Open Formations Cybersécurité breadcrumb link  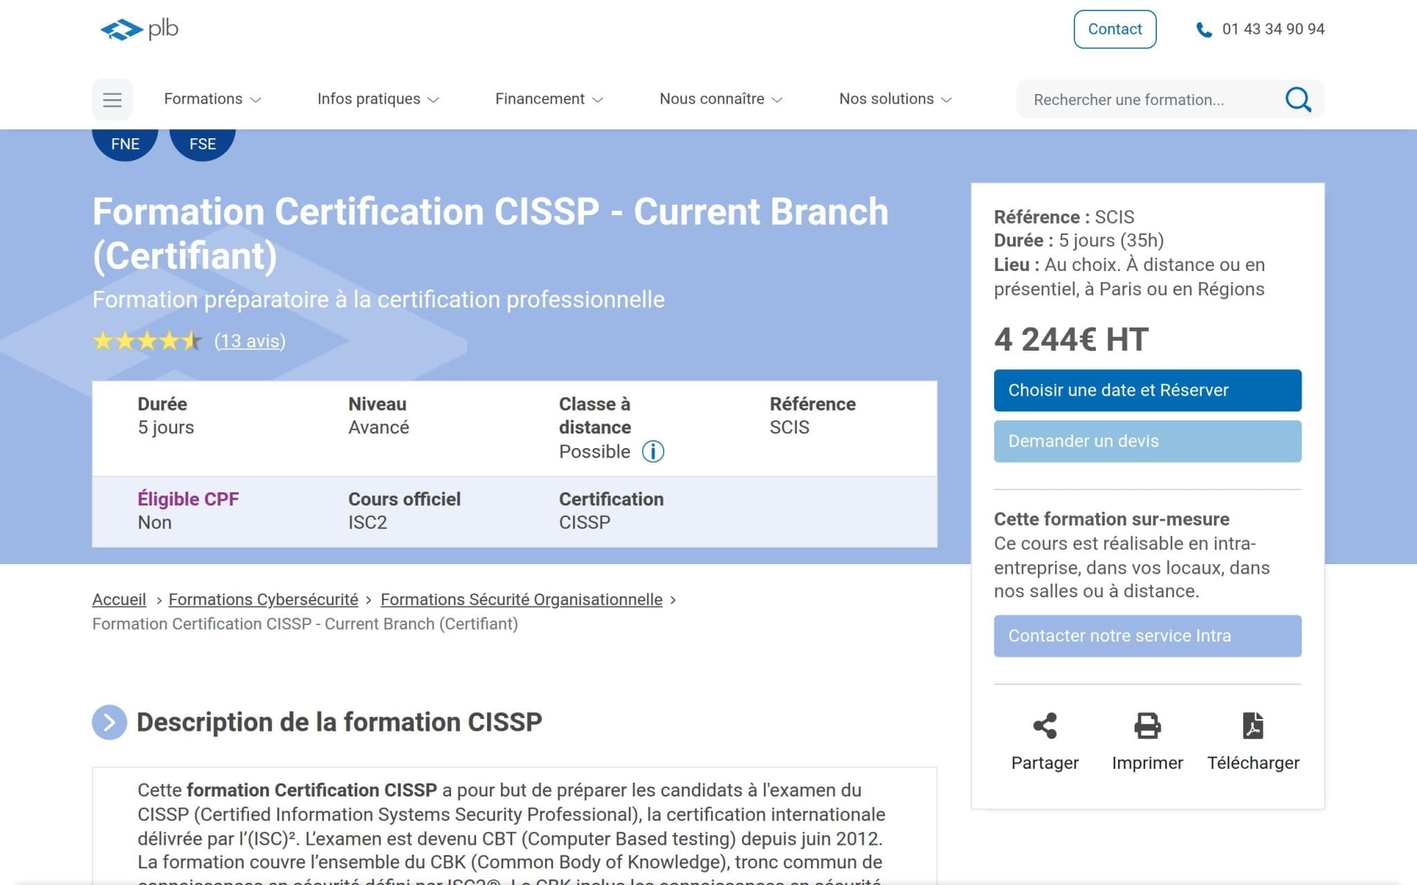click(x=264, y=599)
